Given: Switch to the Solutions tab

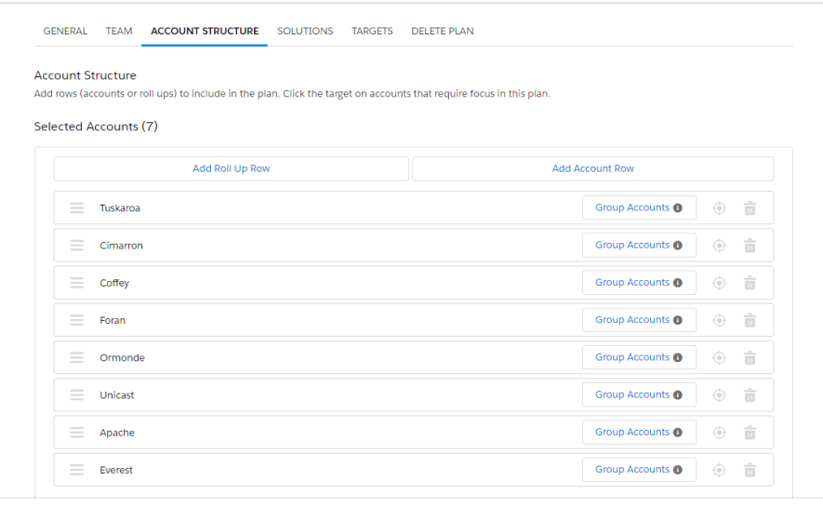Looking at the screenshot, I should point(305,31).
